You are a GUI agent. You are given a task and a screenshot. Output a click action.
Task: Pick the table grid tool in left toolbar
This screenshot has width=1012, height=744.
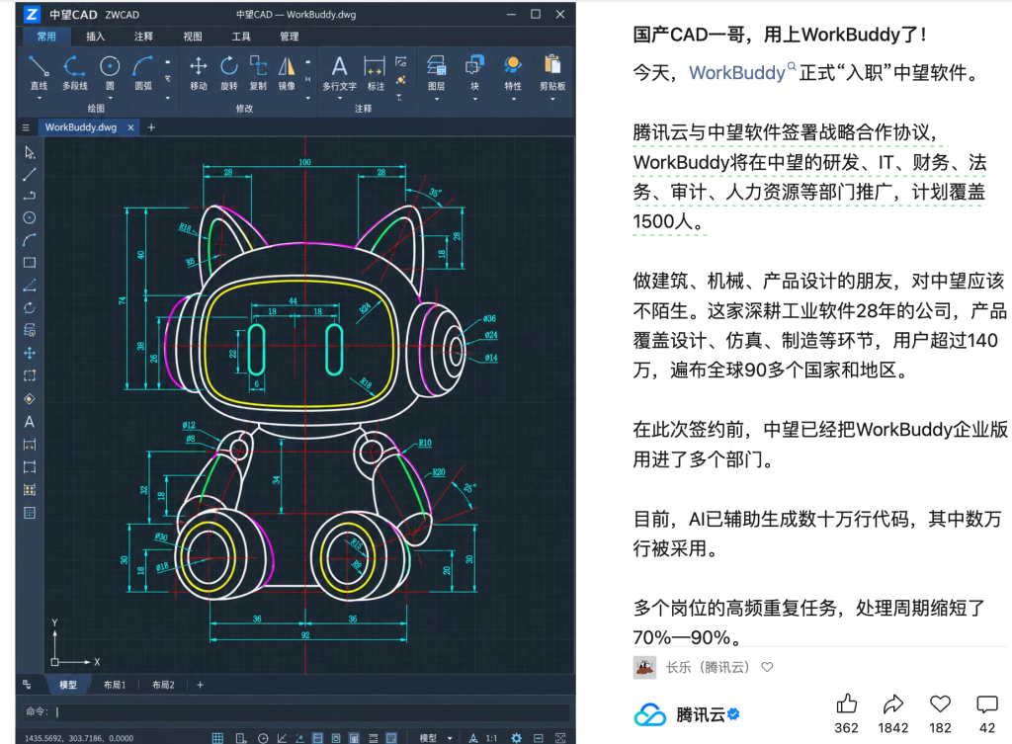29,513
